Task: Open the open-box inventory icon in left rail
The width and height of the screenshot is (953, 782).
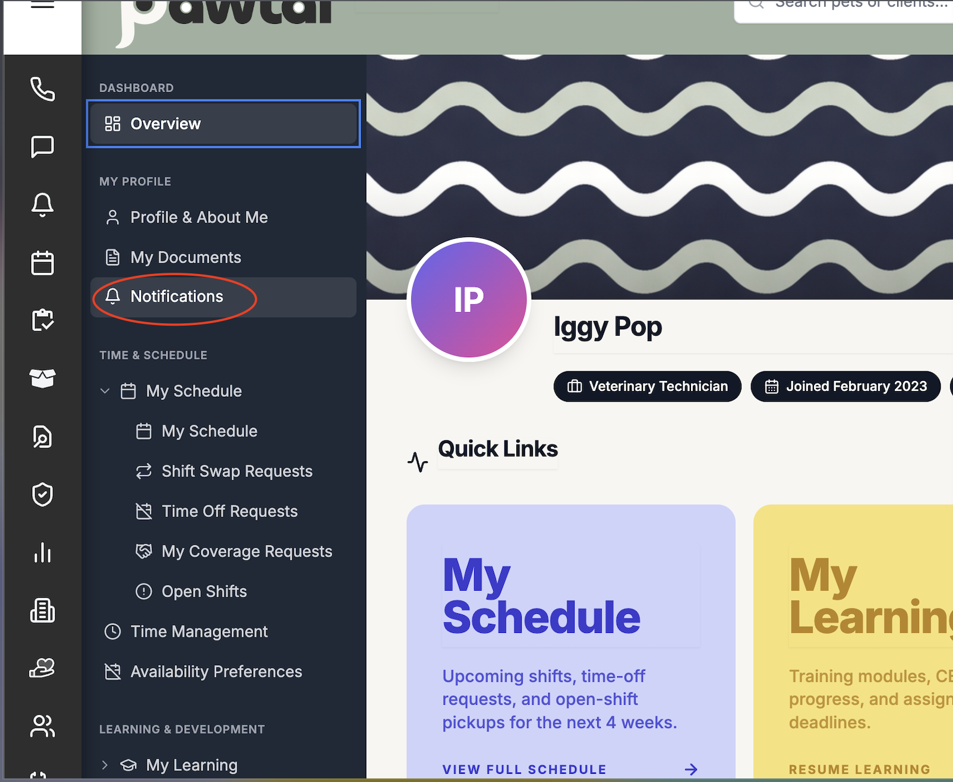Action: tap(42, 378)
